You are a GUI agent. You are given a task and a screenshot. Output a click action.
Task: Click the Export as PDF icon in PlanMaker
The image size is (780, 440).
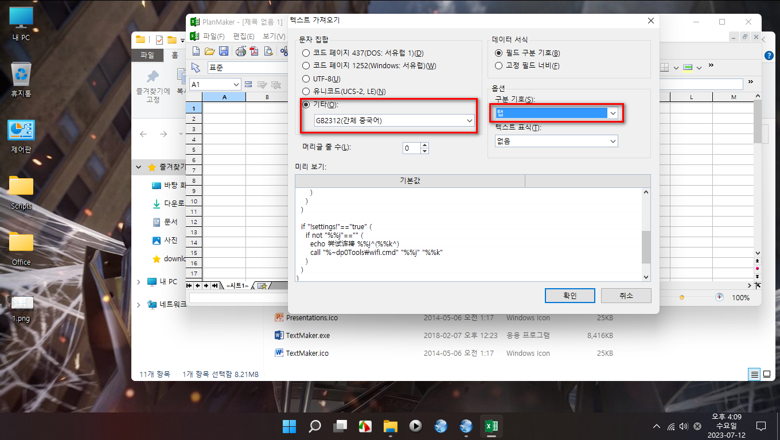(x=255, y=51)
